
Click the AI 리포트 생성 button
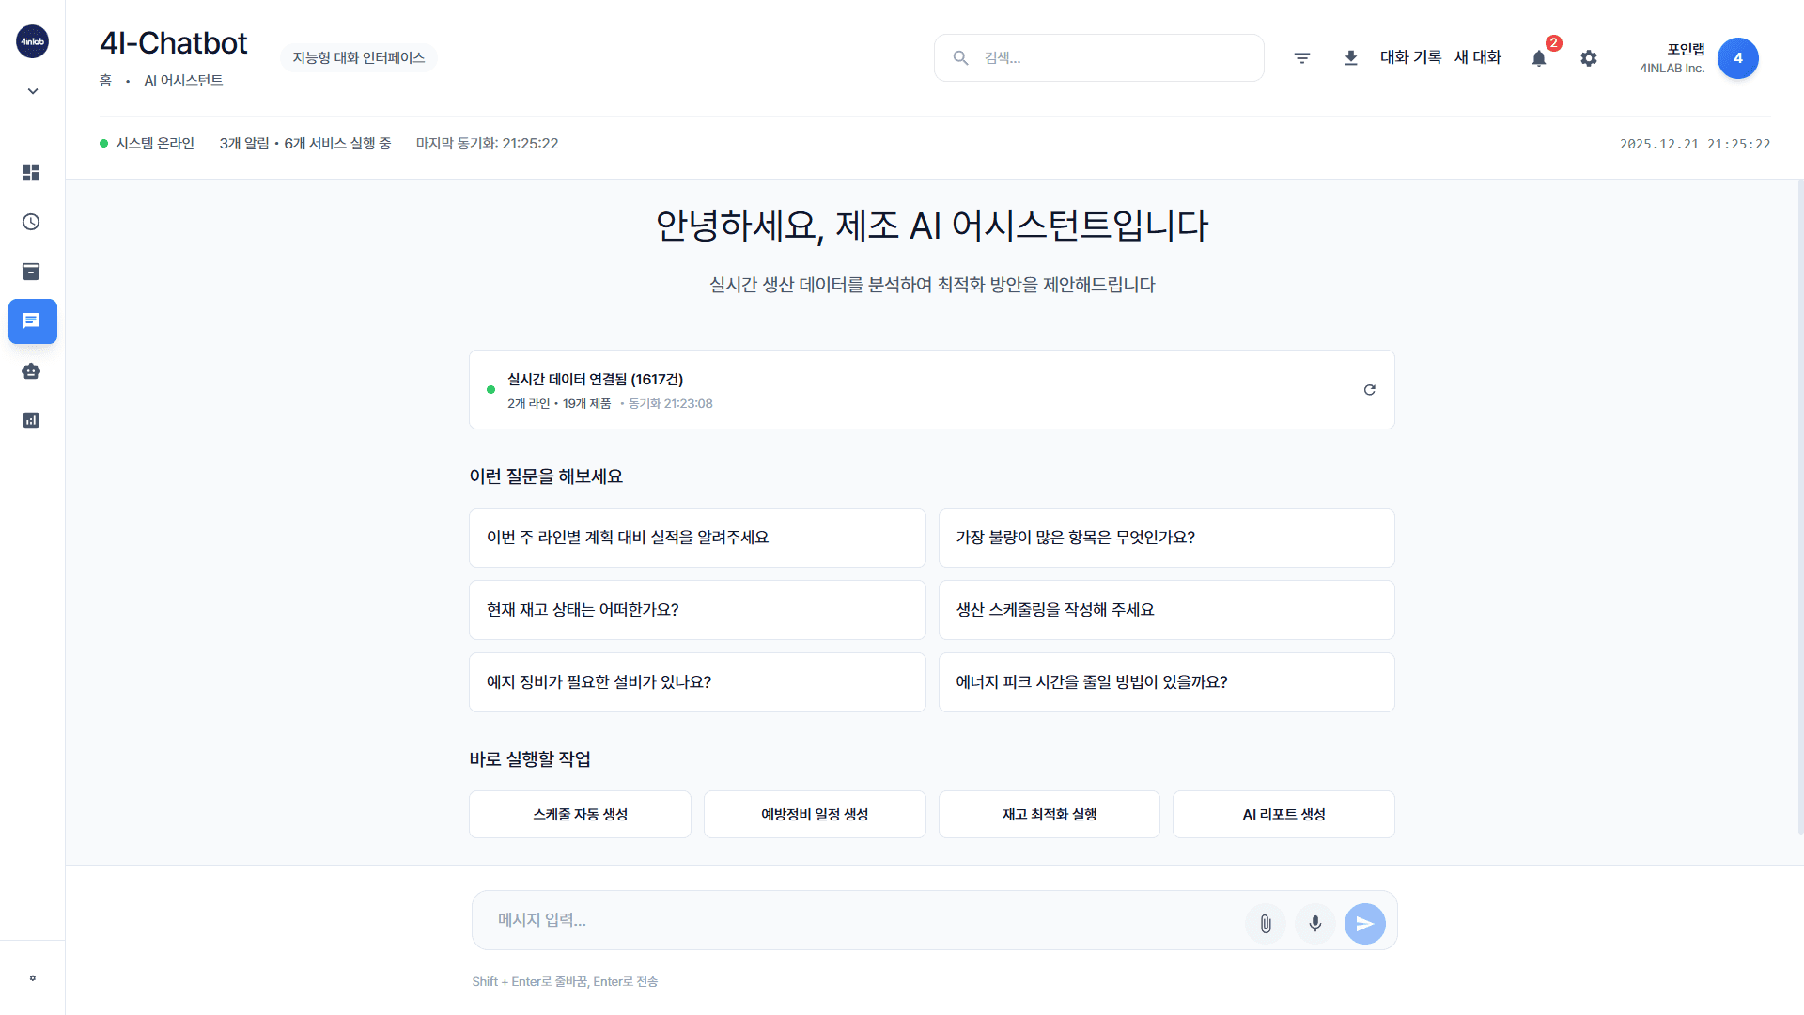click(1283, 814)
